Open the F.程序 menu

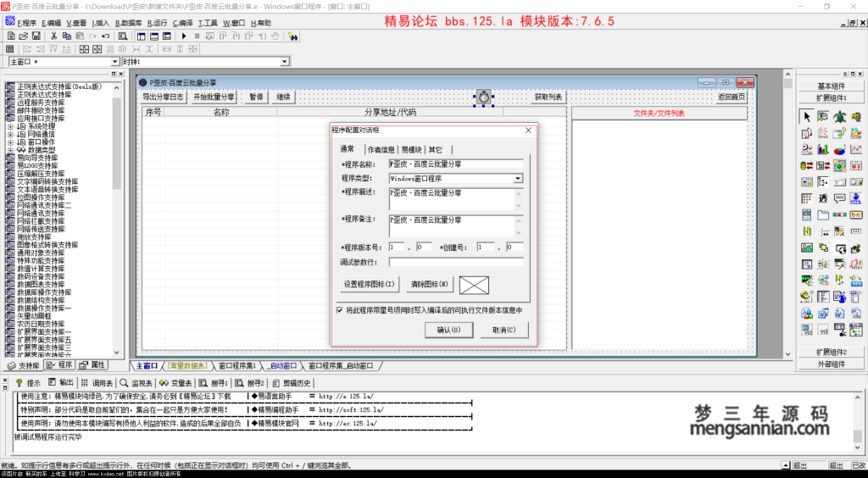26,23
